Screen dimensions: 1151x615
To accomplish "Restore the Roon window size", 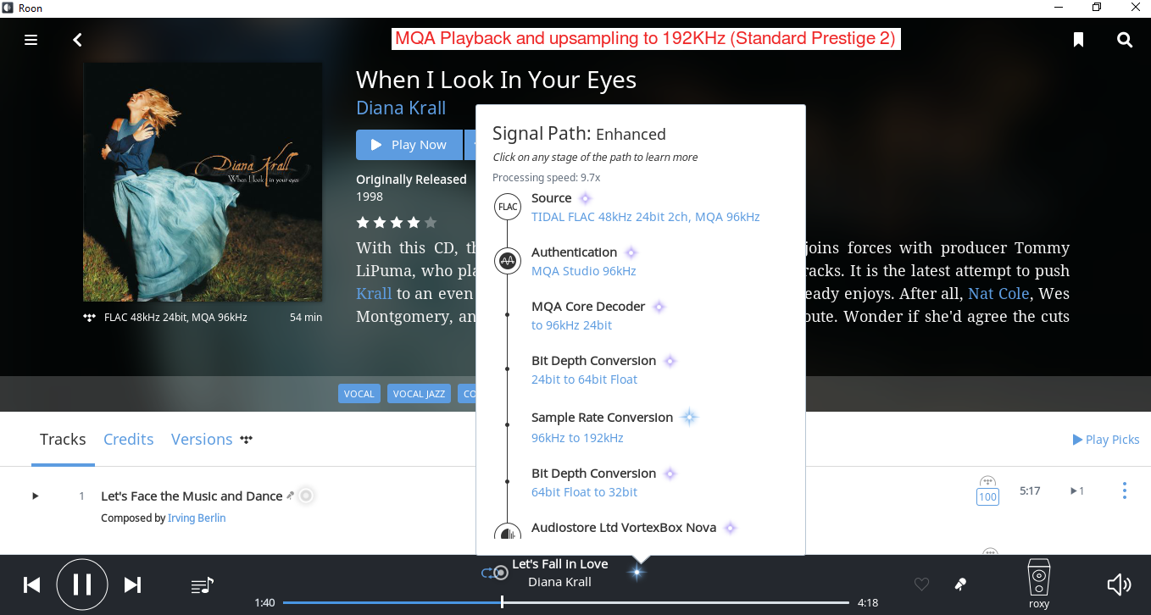I will 1097,8.
